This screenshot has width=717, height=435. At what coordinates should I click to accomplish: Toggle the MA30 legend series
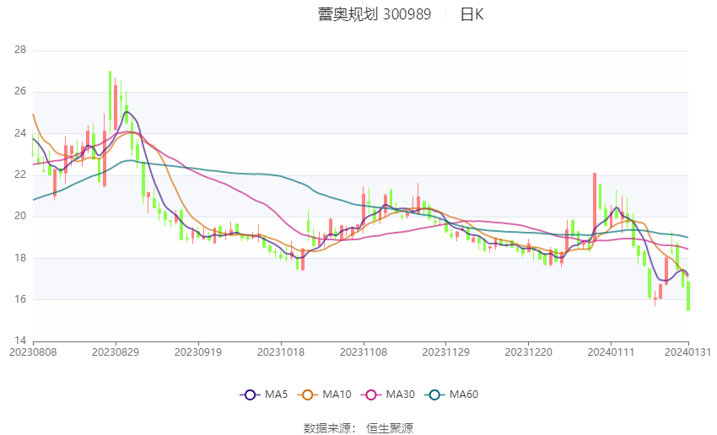[x=388, y=395]
